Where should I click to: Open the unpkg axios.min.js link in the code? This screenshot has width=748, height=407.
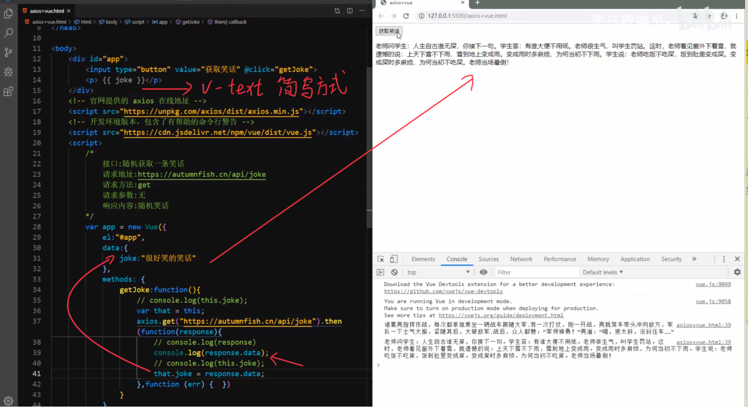point(212,112)
